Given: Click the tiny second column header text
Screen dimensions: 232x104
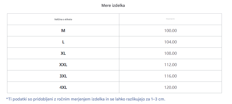Looking at the screenshot, I should pyautogui.click(x=170, y=19).
